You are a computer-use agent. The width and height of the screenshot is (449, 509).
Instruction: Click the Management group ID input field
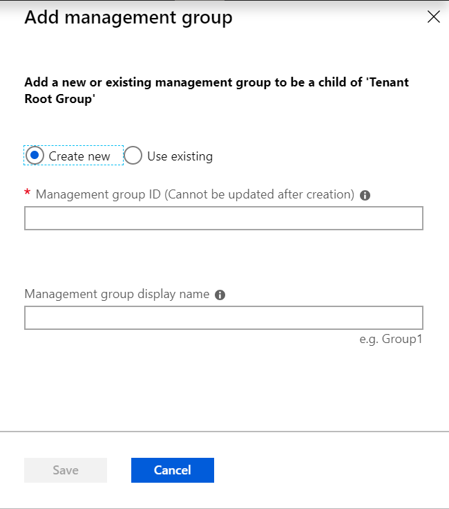point(223,219)
